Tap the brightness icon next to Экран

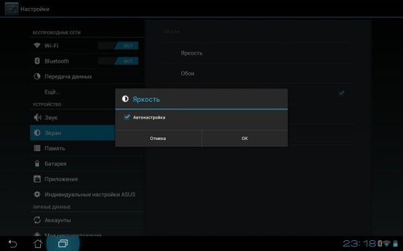(37, 133)
